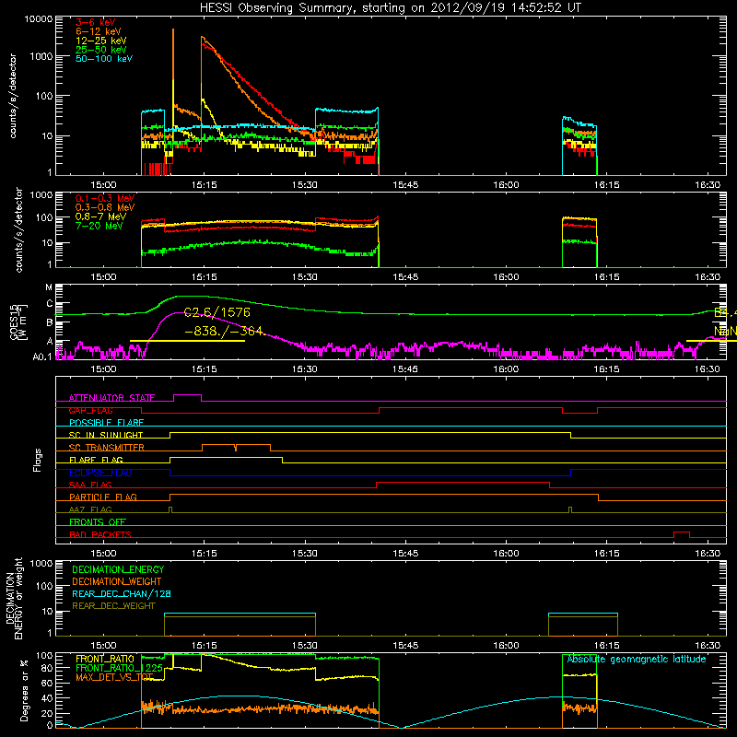
Task: Select the POSSIBLE_FLARE flag label
Action: (x=106, y=423)
